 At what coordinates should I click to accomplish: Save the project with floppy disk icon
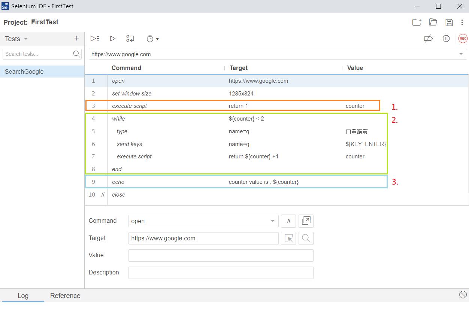tap(449, 22)
